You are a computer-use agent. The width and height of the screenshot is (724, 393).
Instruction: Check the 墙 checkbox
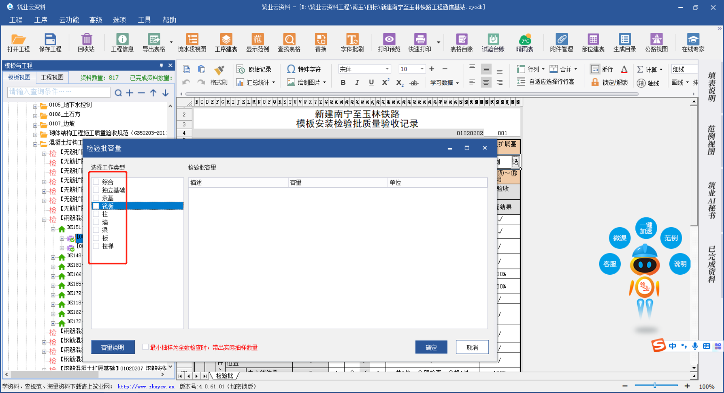tap(96, 222)
